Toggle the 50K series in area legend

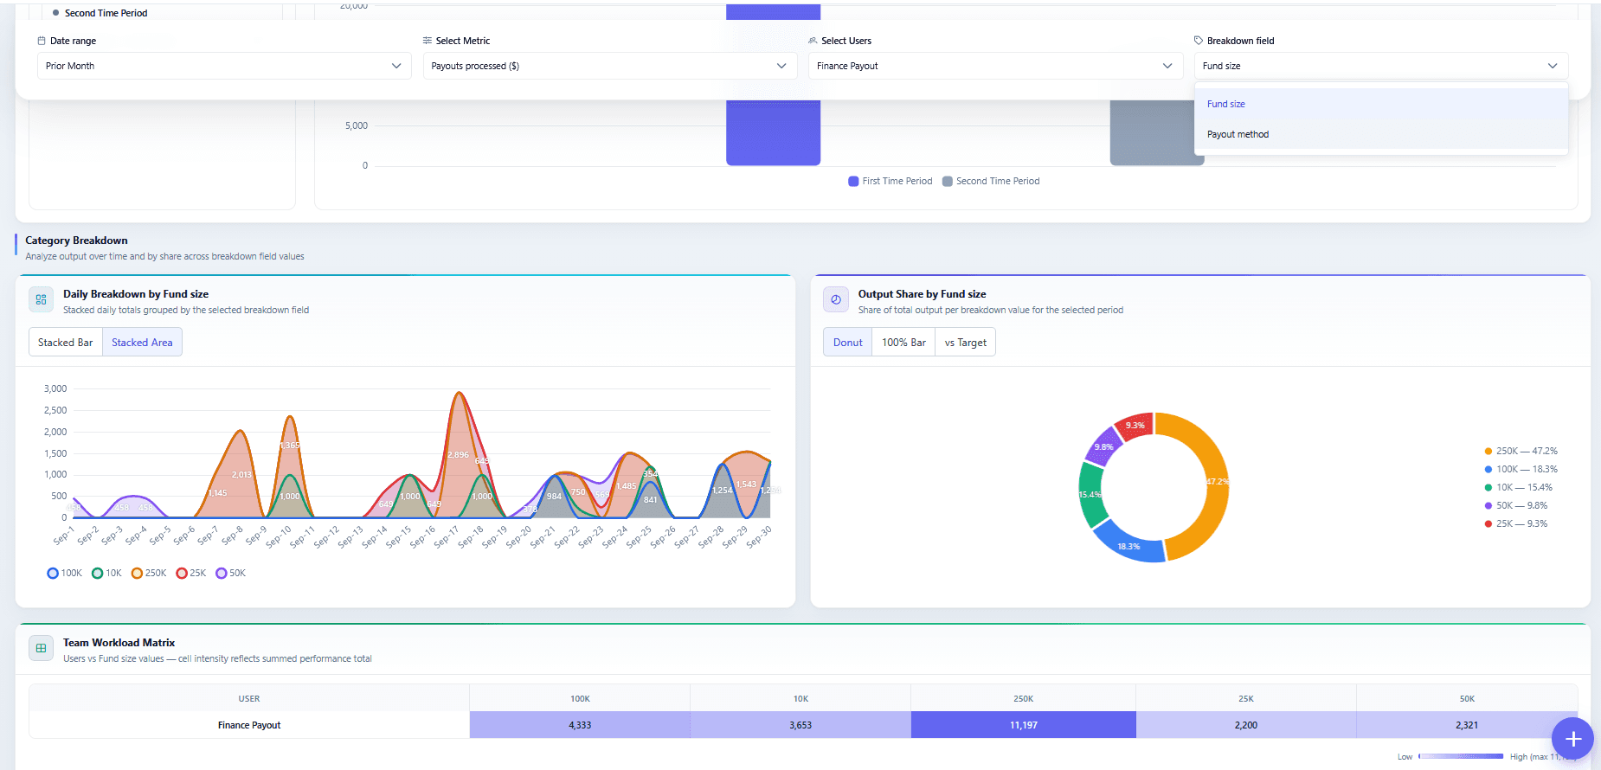tap(231, 573)
